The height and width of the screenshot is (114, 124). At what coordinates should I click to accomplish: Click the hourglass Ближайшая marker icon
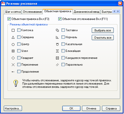[57, 51]
